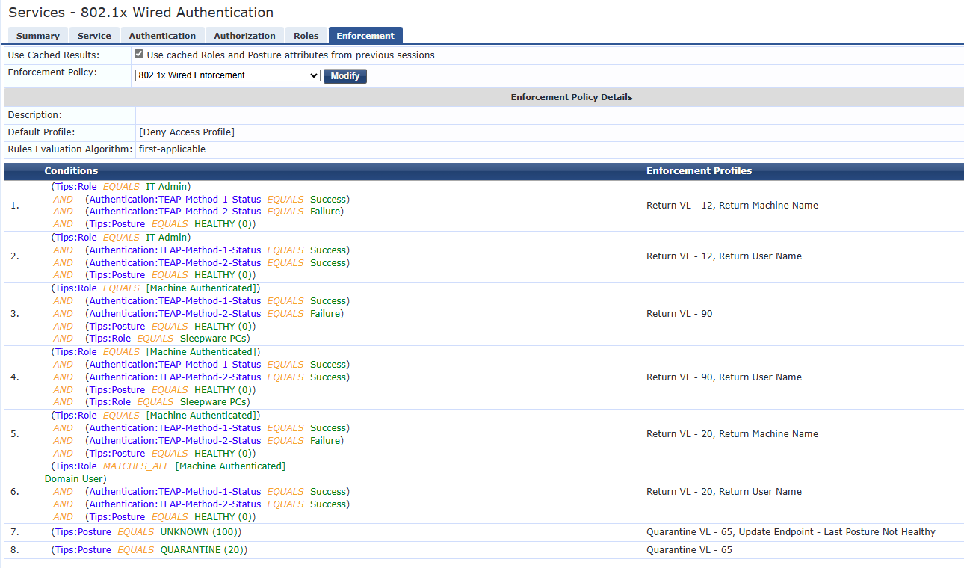Click 'TEAP-Method-1-Status EQUALS Success' in rule 3
Screen dimensions: 964x568
[217, 301]
